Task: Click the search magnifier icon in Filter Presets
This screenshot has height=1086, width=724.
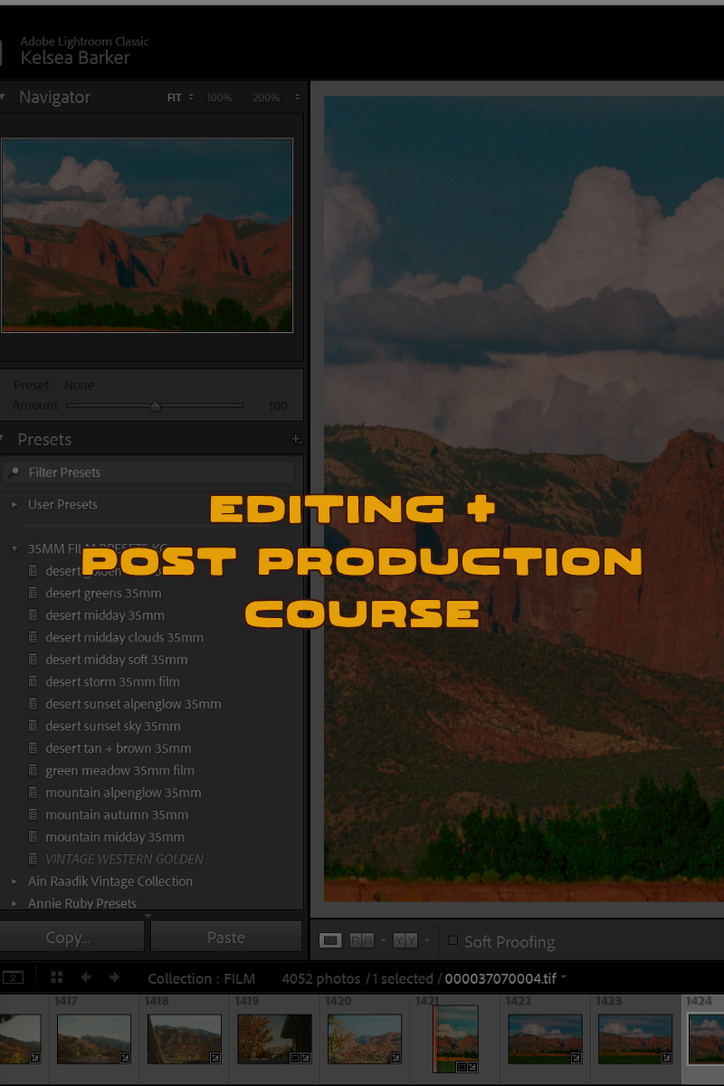Action: (14, 472)
